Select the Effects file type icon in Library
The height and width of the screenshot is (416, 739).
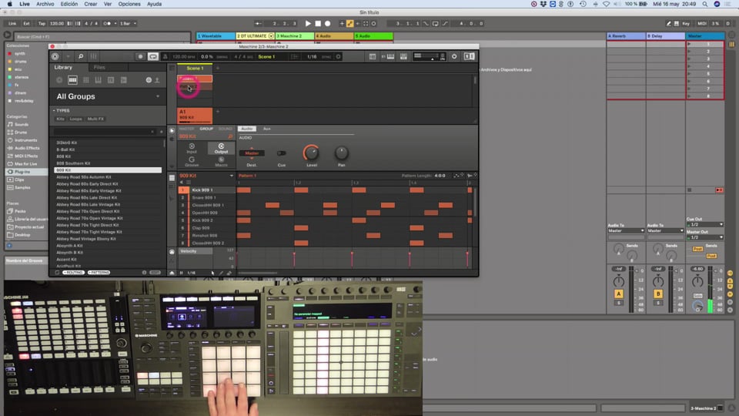point(111,80)
